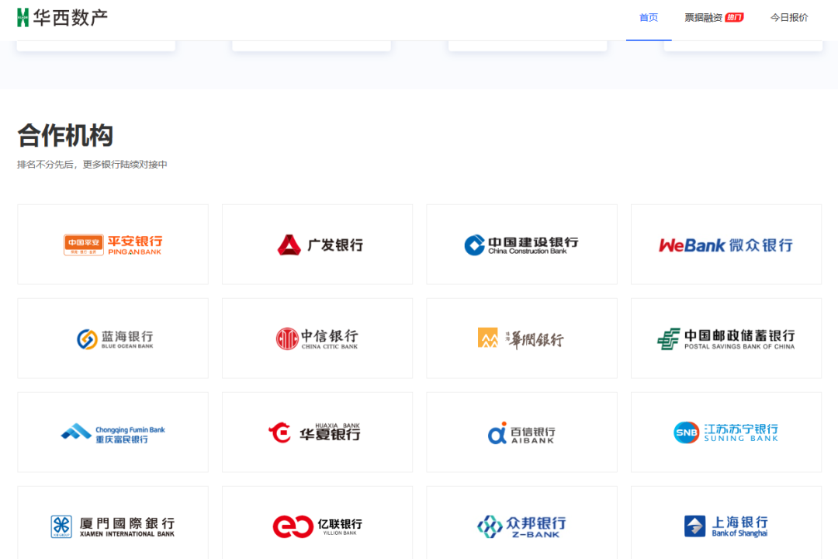
Task: Choose the 中信银行 China CITIC Bank logo
Action: click(317, 339)
